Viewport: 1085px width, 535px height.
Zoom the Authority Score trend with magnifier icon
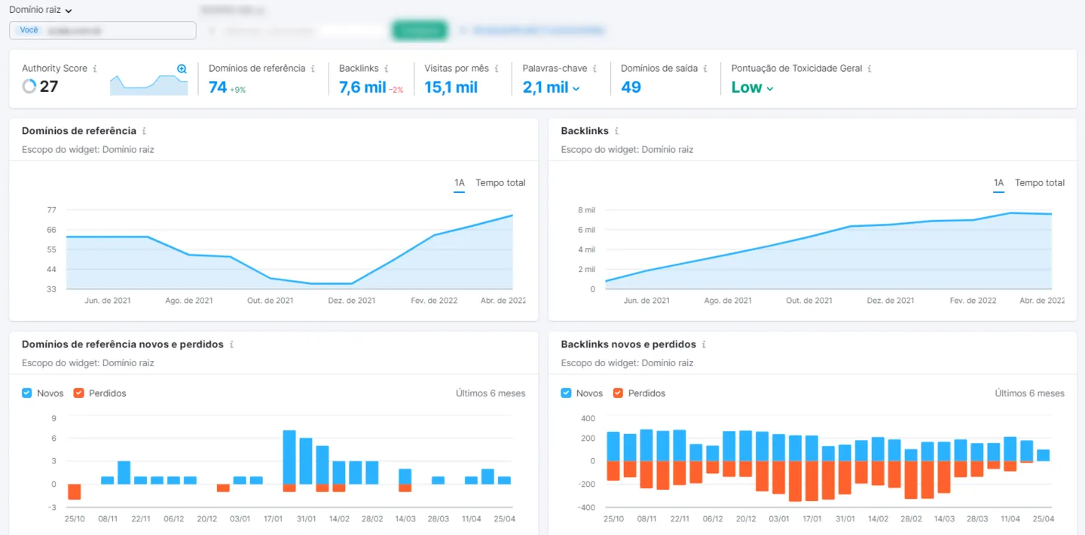point(182,69)
